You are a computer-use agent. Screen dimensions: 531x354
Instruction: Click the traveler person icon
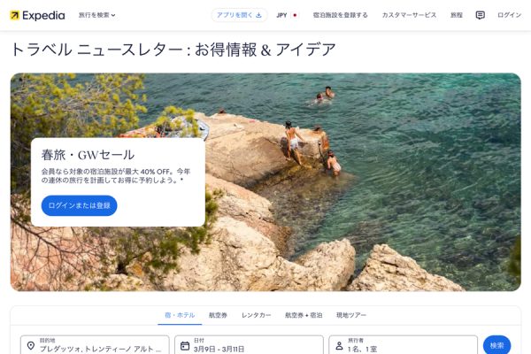tap(339, 345)
